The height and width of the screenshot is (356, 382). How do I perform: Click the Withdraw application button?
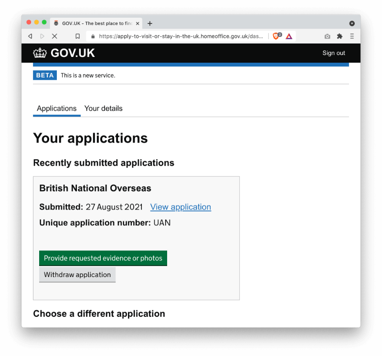pos(77,275)
